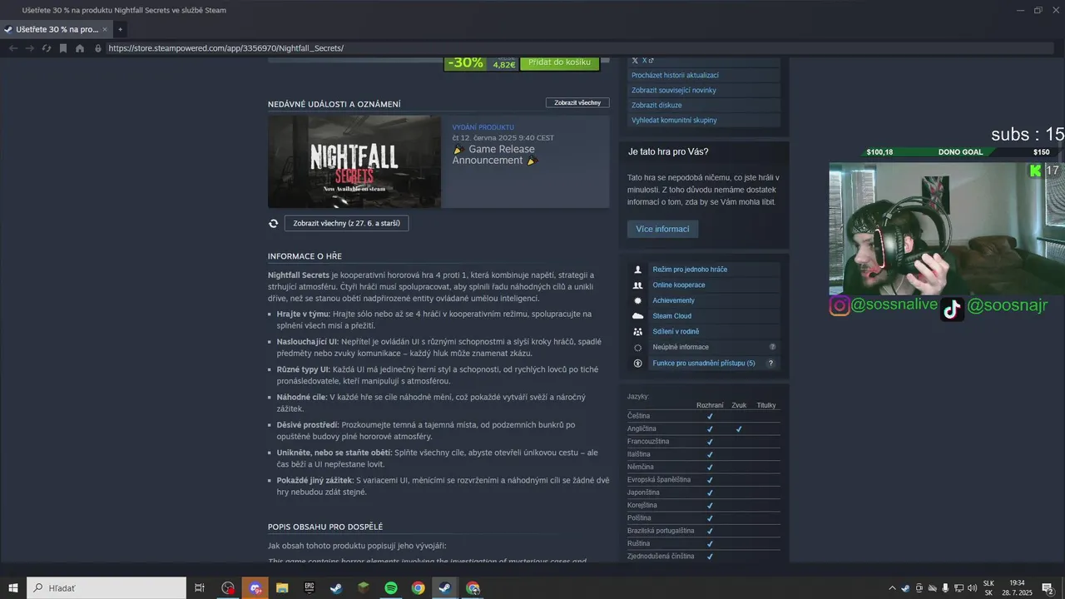This screenshot has height=599, width=1065.
Task: Open 'Online kooperace' category
Action: click(679, 285)
